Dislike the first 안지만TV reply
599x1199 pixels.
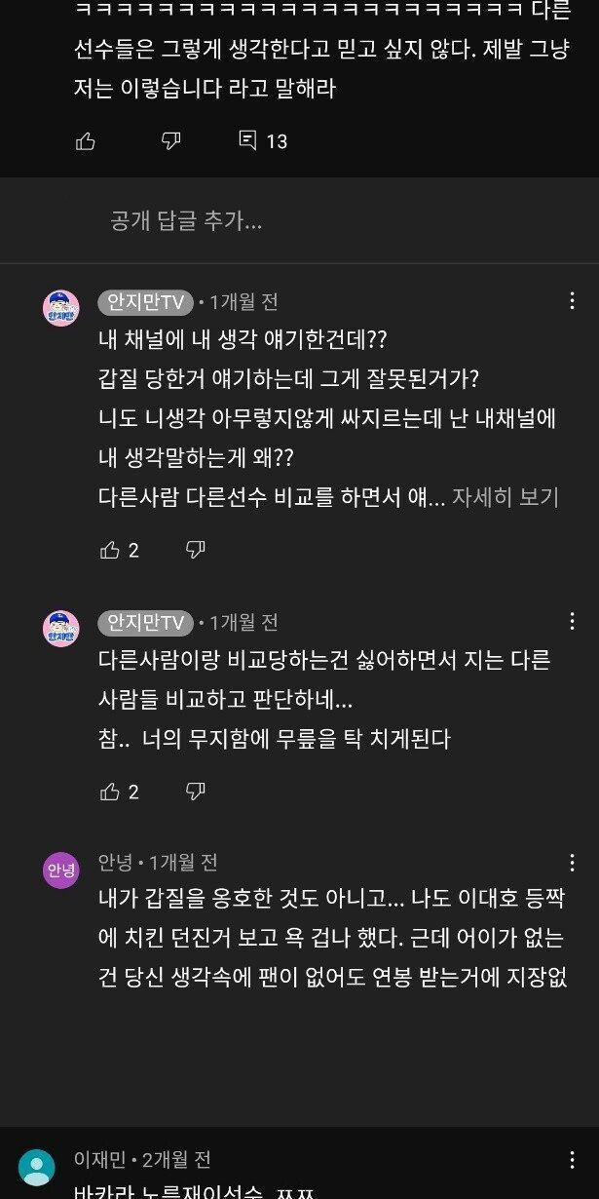(195, 550)
